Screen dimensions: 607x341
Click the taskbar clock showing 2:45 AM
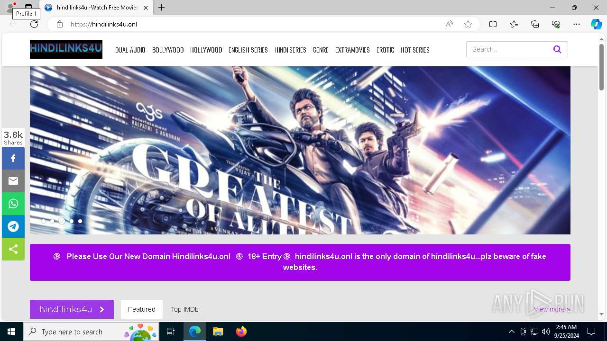pos(566,332)
